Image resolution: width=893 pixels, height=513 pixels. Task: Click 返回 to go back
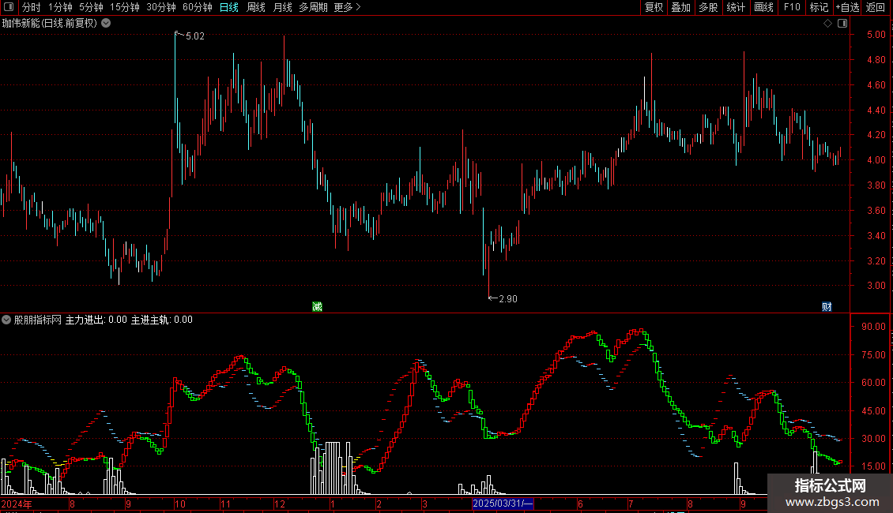pyautogui.click(x=876, y=7)
